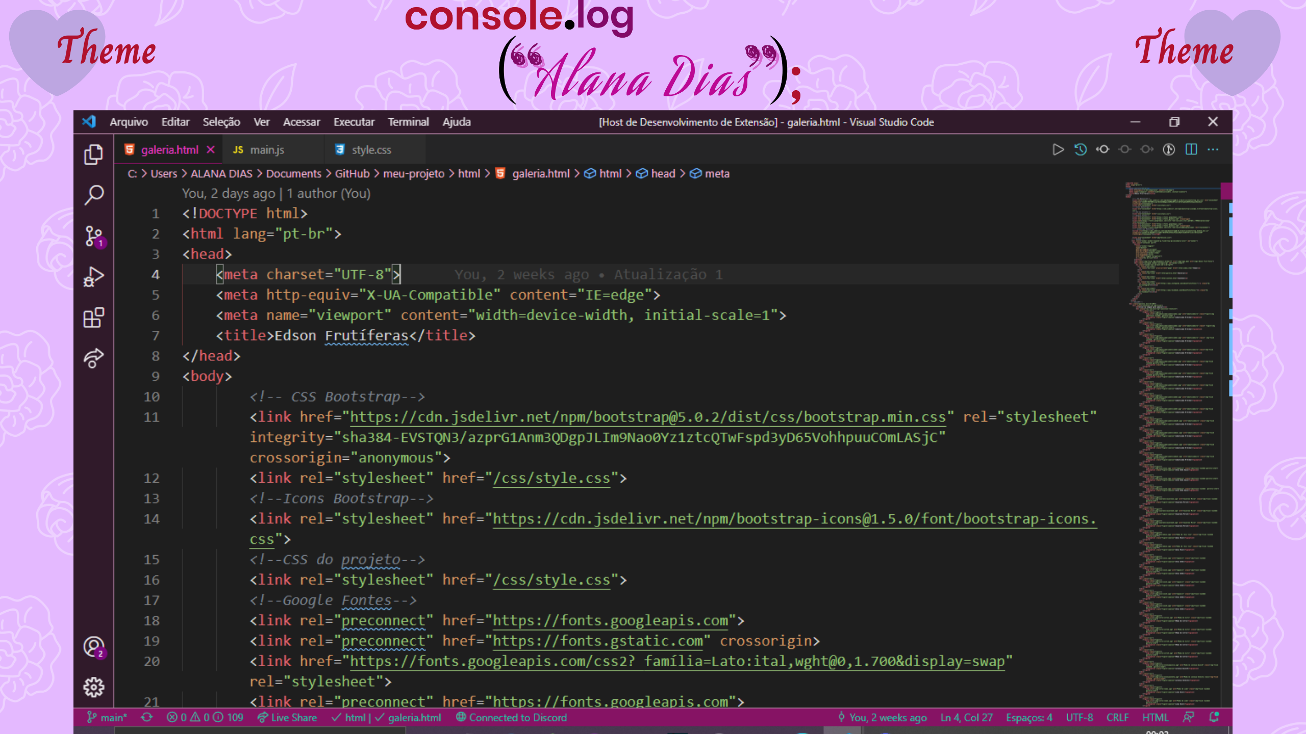Viewport: 1306px width, 734px height.
Task: Start Live Share from status bar
Action: pos(287,717)
